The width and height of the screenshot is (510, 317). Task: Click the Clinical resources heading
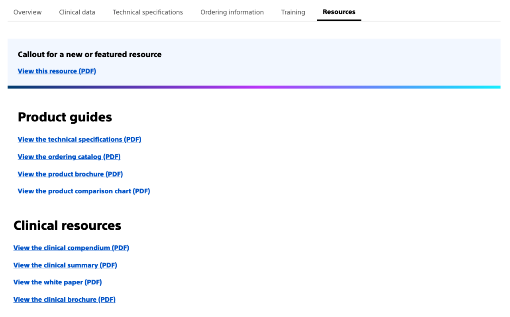tap(67, 225)
